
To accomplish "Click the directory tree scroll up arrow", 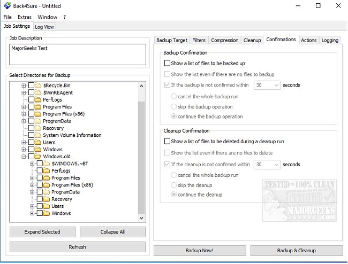I will point(141,86).
